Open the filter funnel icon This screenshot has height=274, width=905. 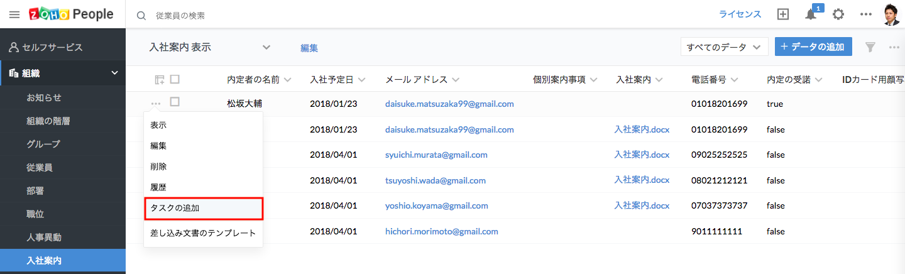coord(870,47)
